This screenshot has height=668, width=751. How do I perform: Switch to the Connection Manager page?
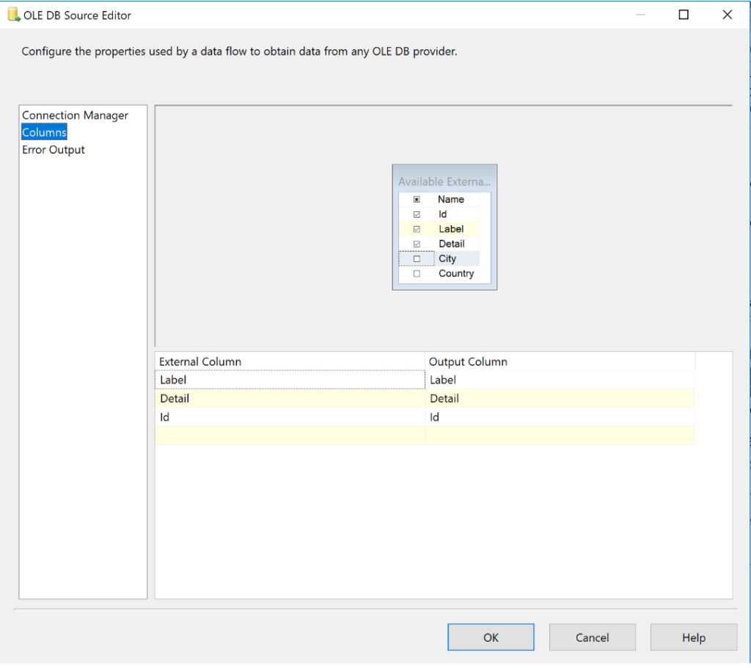click(x=75, y=115)
